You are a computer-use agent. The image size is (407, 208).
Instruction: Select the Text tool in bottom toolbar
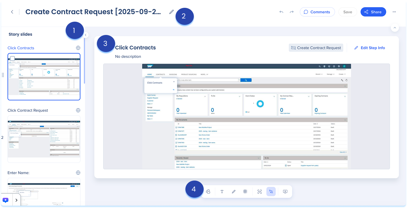[x=222, y=192]
